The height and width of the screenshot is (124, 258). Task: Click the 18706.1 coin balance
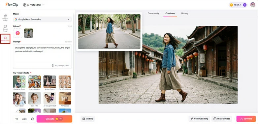pos(237,5)
